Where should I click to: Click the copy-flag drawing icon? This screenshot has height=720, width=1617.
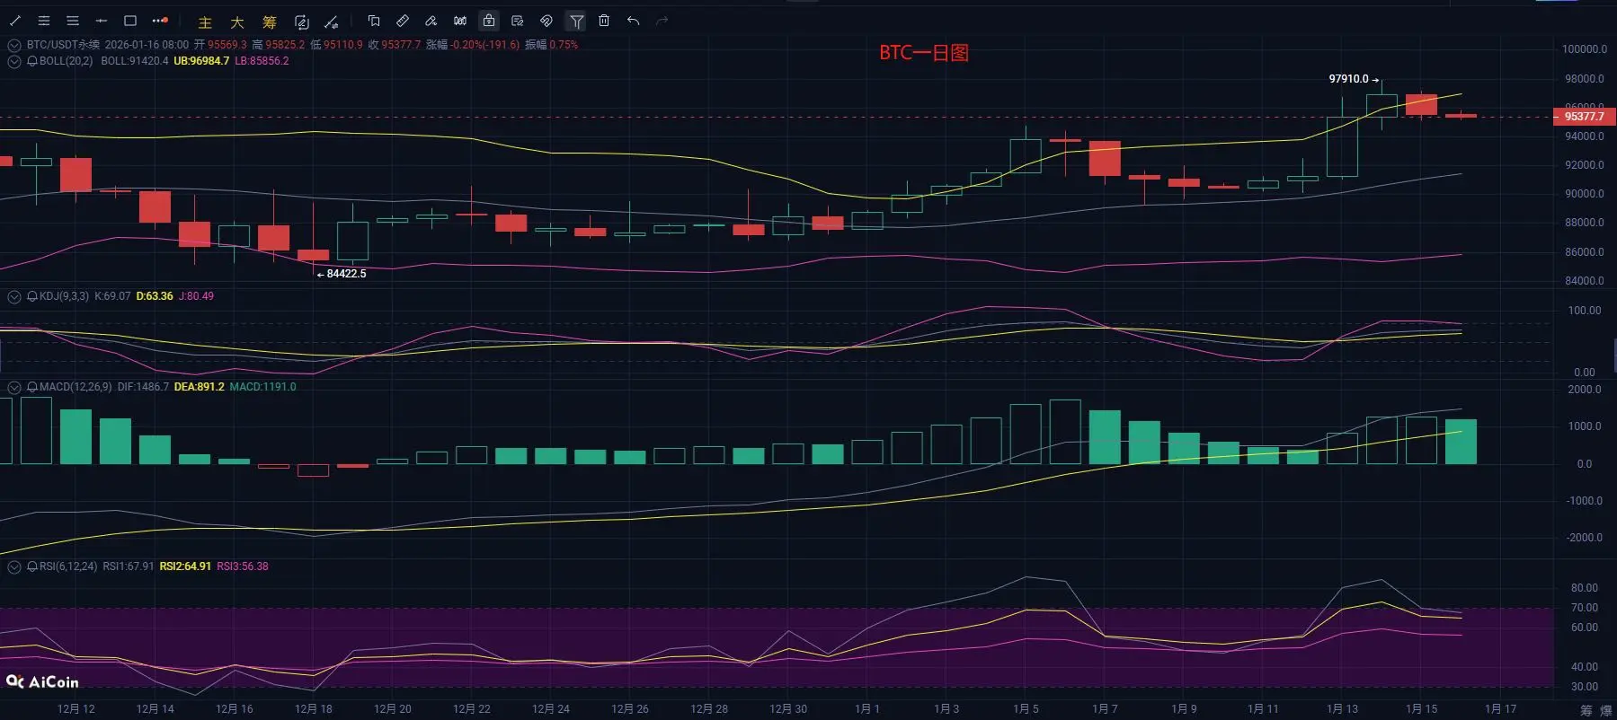(x=374, y=21)
